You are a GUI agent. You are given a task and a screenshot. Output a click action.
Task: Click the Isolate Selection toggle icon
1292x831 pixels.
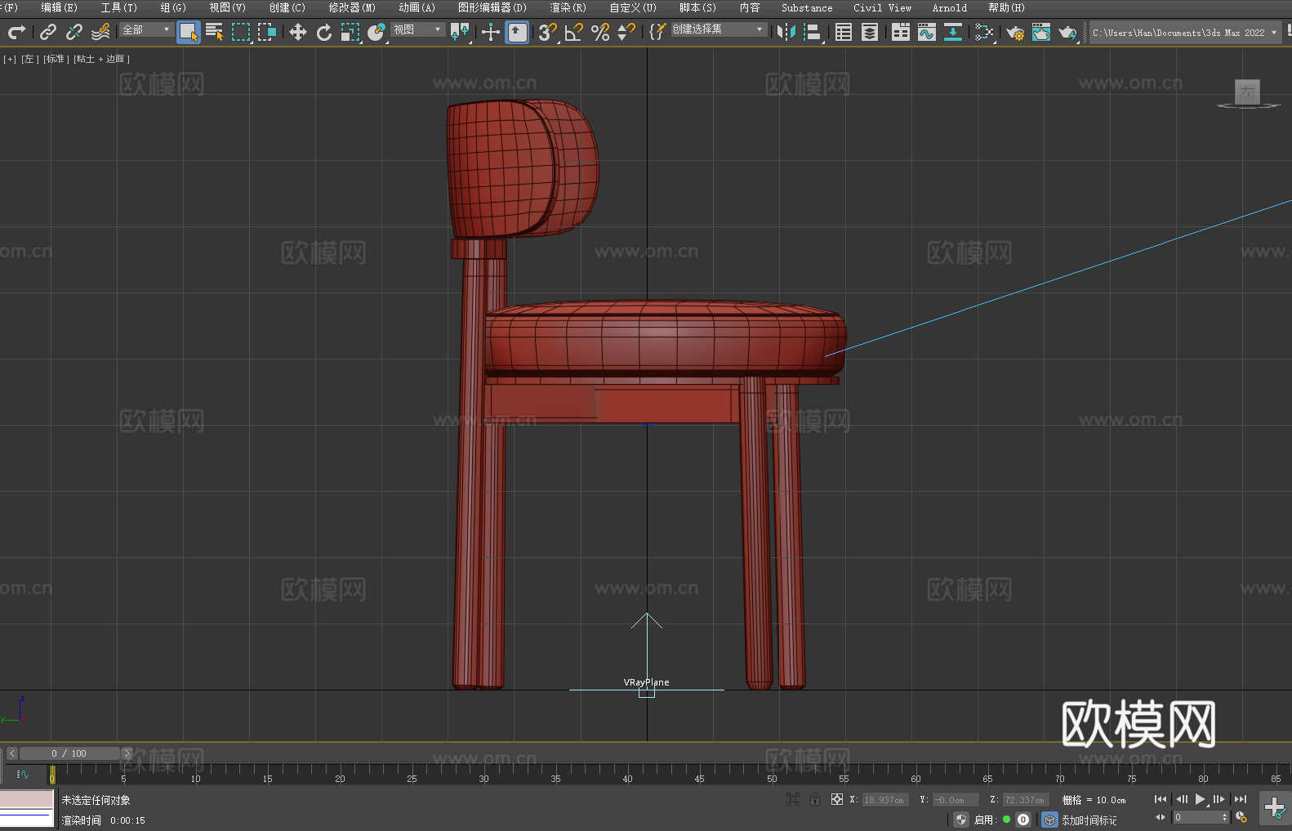(x=792, y=799)
